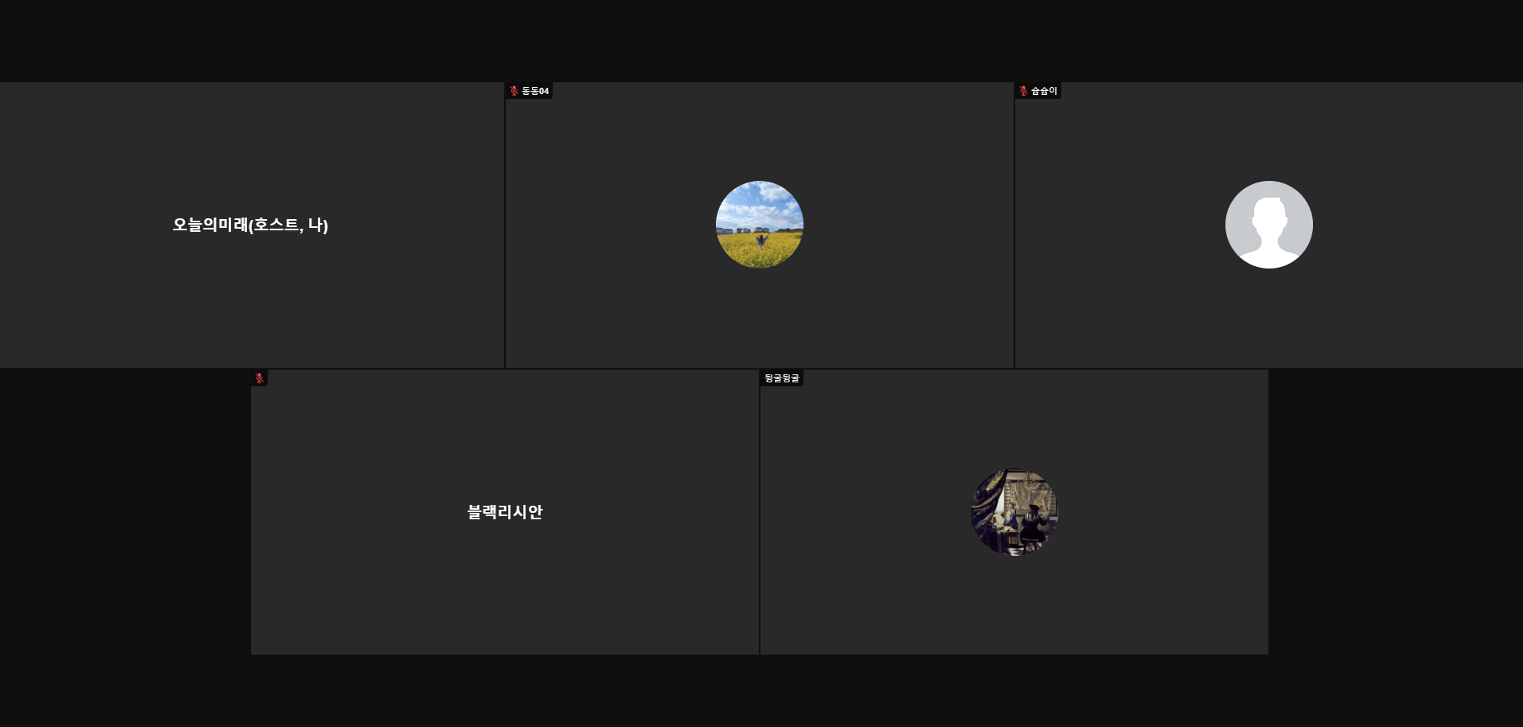Click the default silhouette avatar of 습습이
This screenshot has height=727, width=1523.
(1269, 224)
